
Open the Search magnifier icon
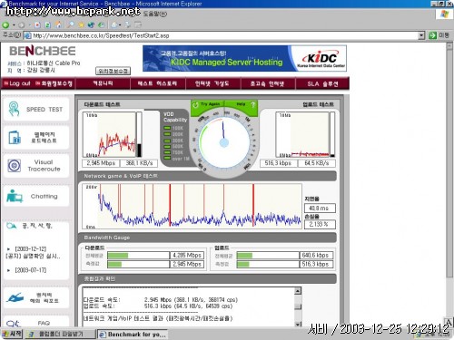pos(71,24)
